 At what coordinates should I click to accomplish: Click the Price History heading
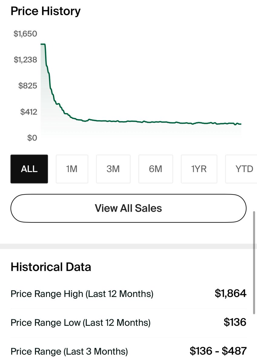[46, 11]
